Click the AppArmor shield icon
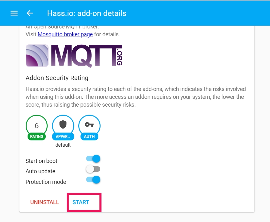The height and width of the screenshot is (222, 270). click(x=63, y=125)
